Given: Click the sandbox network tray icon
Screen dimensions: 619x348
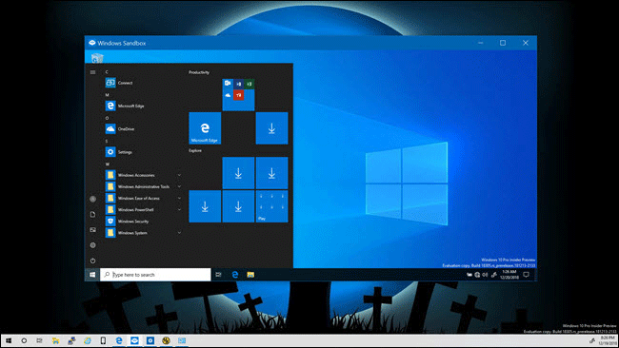Looking at the screenshot, I should [477, 275].
